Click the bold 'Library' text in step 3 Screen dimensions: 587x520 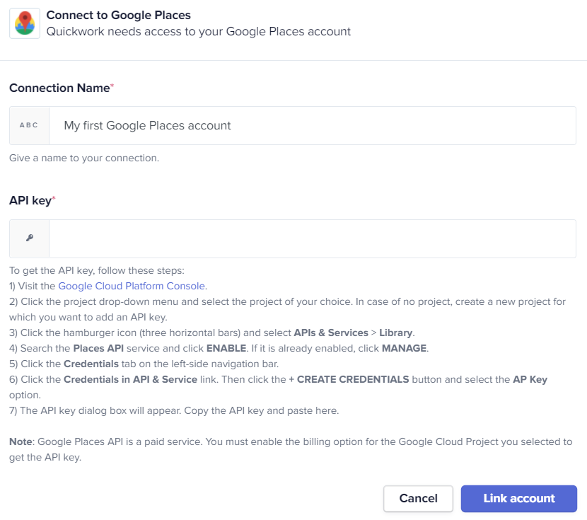pyautogui.click(x=396, y=333)
